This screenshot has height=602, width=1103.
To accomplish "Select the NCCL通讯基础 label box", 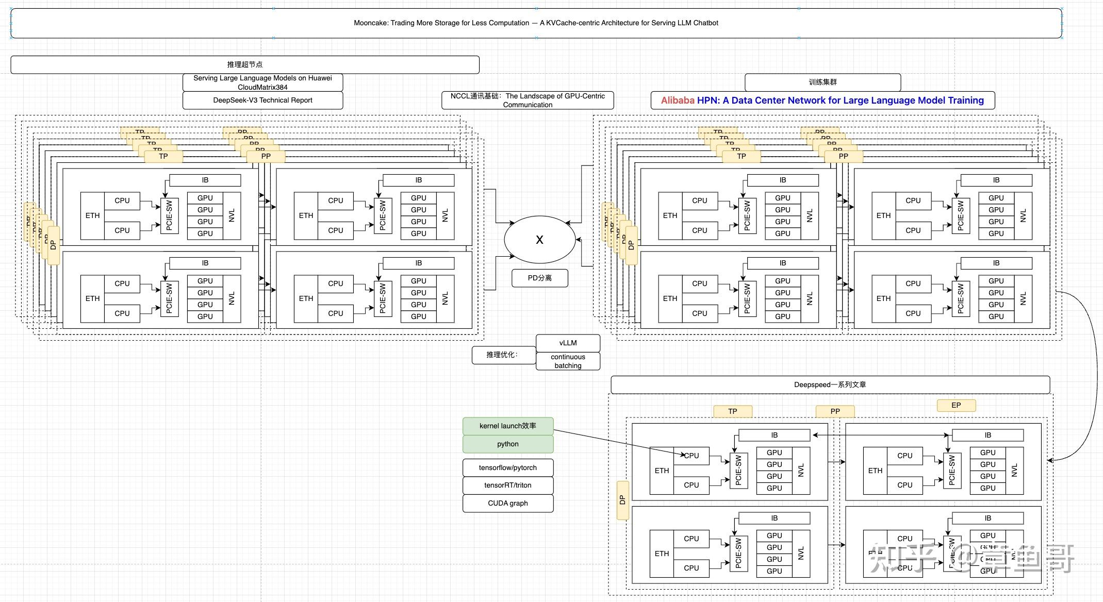I will 528,100.
